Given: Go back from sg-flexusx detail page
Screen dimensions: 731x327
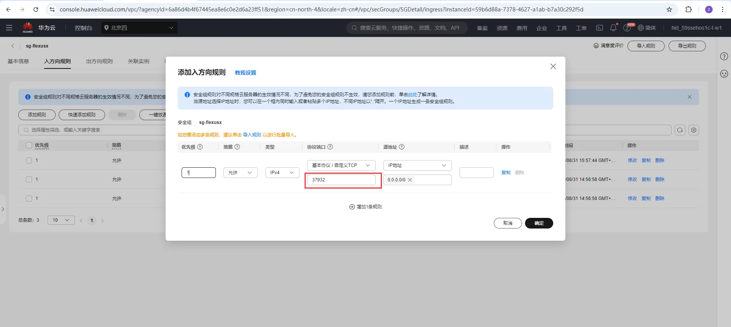Looking at the screenshot, I should 13,46.
